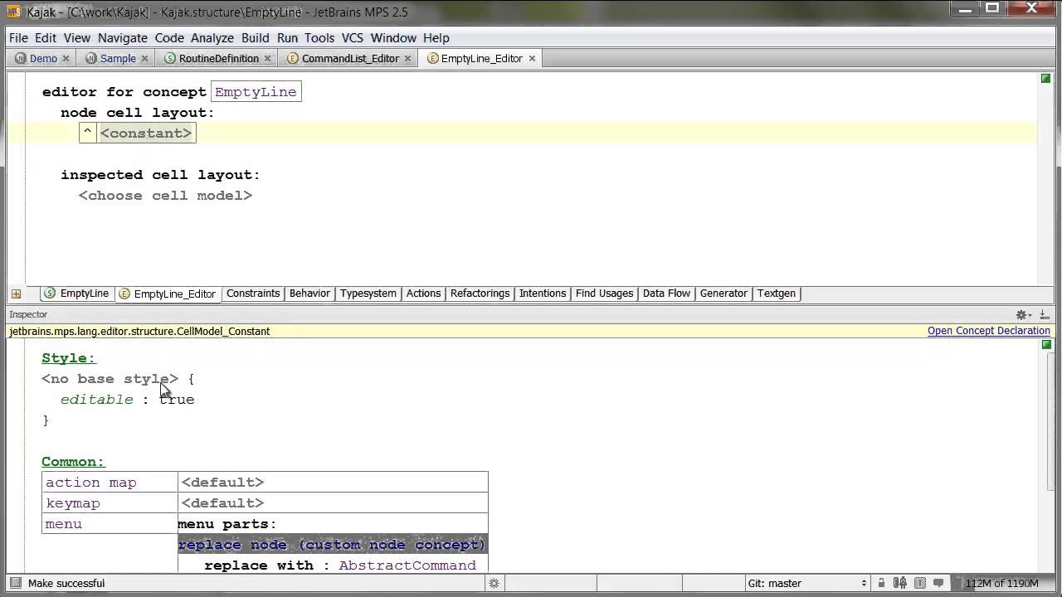This screenshot has height=597, width=1062.
Task: Switch to the Textgen aspect tab
Action: (x=777, y=294)
